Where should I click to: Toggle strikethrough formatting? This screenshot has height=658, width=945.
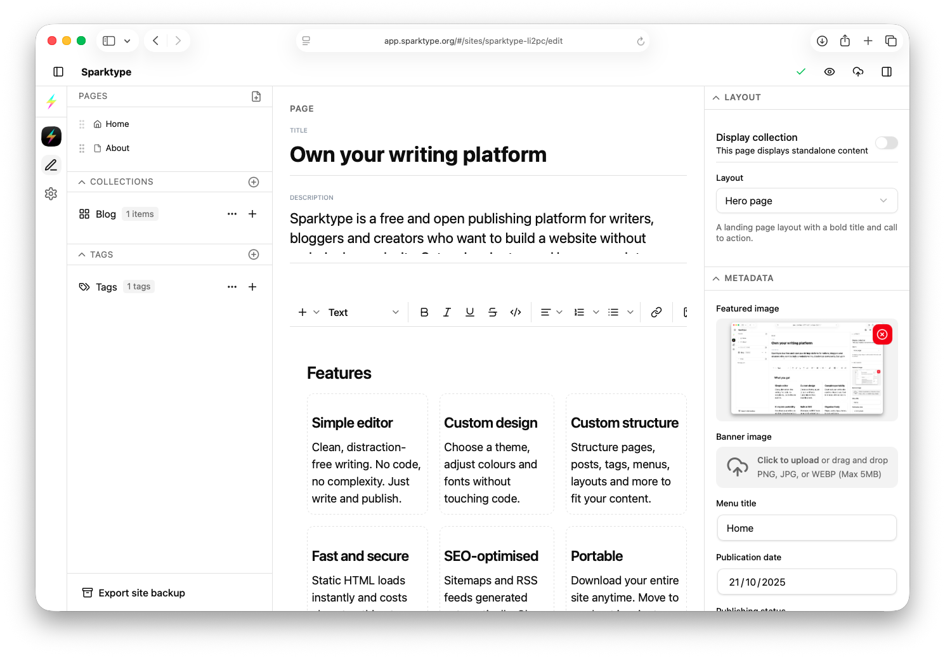(492, 312)
